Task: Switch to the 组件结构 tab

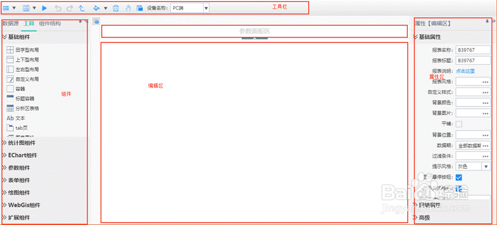Action: (x=50, y=23)
